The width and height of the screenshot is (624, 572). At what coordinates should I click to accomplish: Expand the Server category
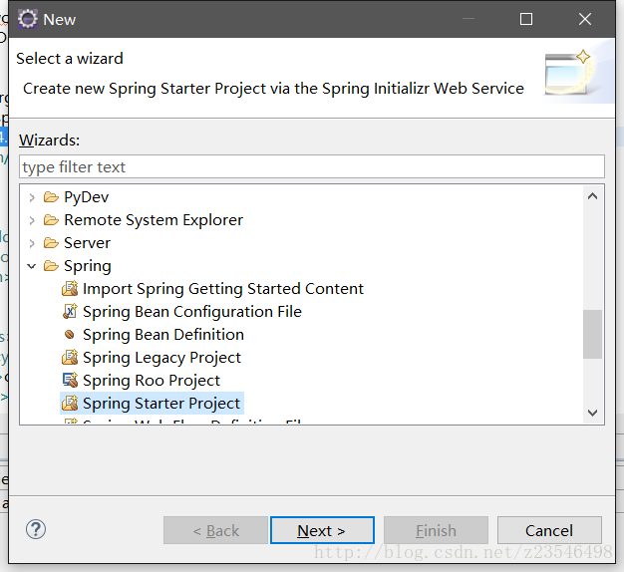coord(32,243)
